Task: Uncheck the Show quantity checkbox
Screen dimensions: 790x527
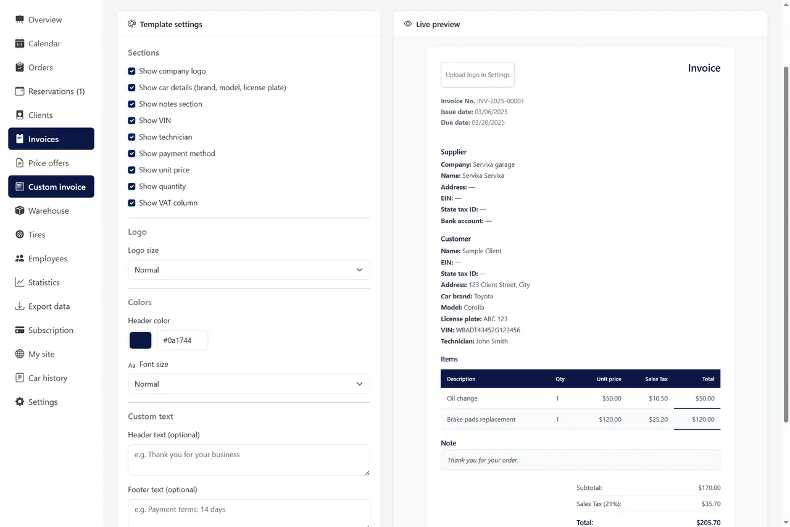Action: [x=131, y=187]
